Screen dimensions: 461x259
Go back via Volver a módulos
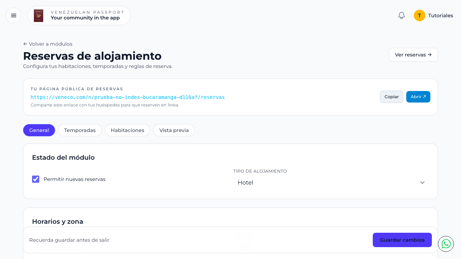click(48, 44)
